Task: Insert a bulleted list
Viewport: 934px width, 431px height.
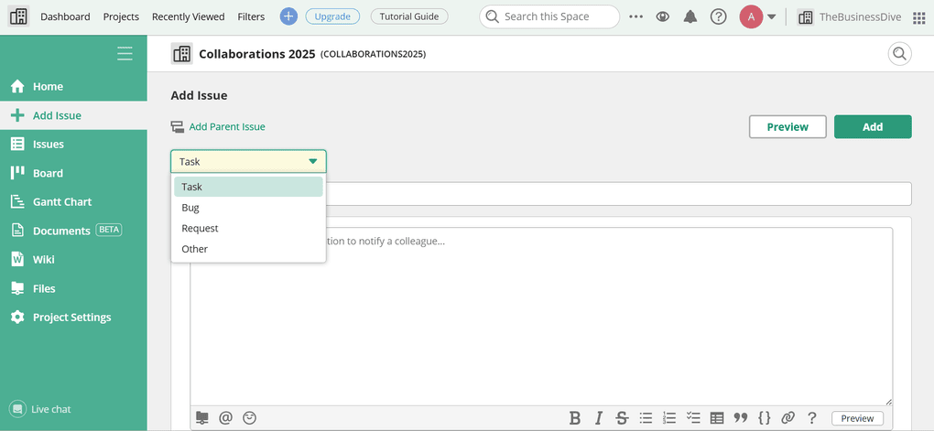Action: coord(646,418)
